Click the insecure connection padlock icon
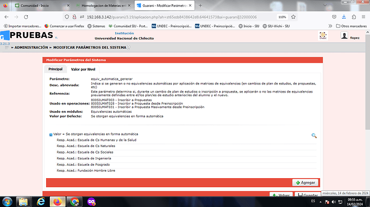This screenshot has height=207, width=370. [x=75, y=17]
